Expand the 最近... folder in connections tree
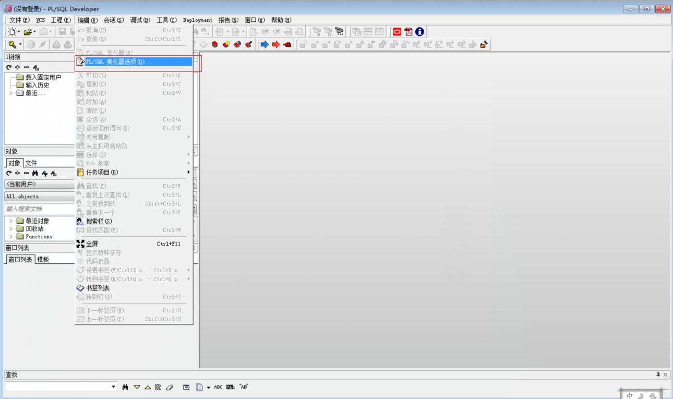673x399 pixels. [11, 93]
